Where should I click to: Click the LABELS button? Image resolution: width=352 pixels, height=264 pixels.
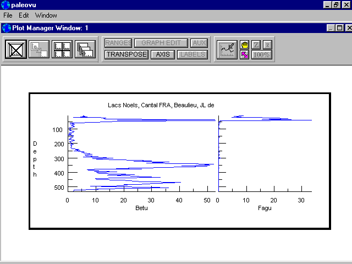193,54
